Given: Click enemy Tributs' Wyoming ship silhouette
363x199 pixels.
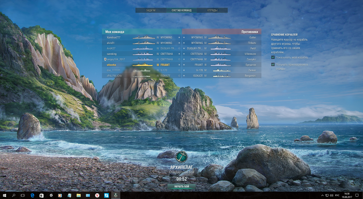Looking at the screenshot, I should [x=219, y=43].
